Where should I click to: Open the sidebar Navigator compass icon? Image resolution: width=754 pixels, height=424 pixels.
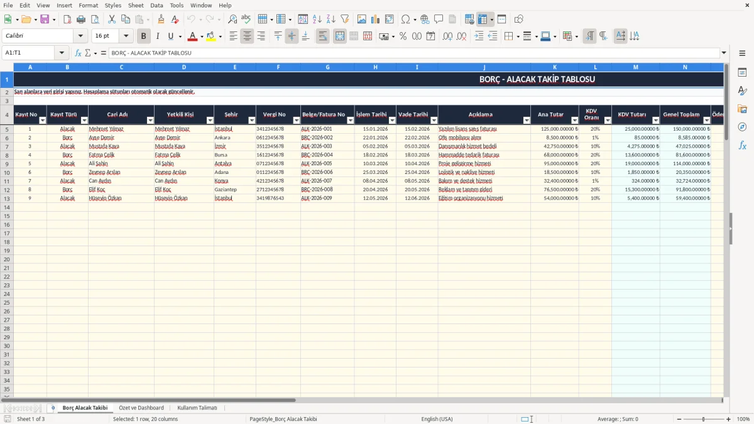742,127
